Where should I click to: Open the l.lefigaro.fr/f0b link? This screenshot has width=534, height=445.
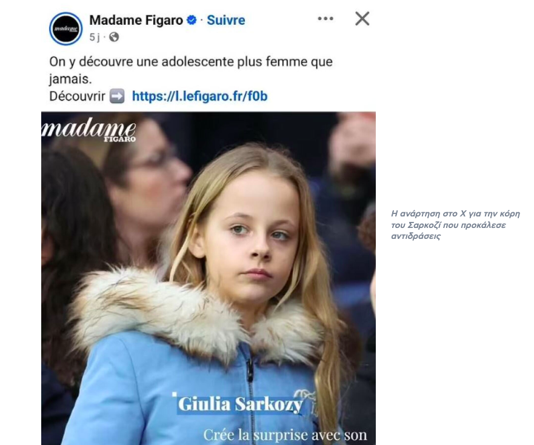[x=199, y=96]
